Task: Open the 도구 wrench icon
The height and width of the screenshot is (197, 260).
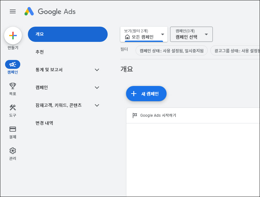Action: click(x=13, y=108)
